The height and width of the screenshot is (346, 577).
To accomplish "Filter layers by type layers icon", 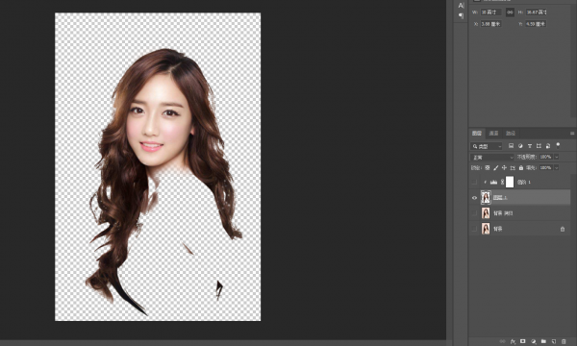I will pyautogui.click(x=530, y=146).
